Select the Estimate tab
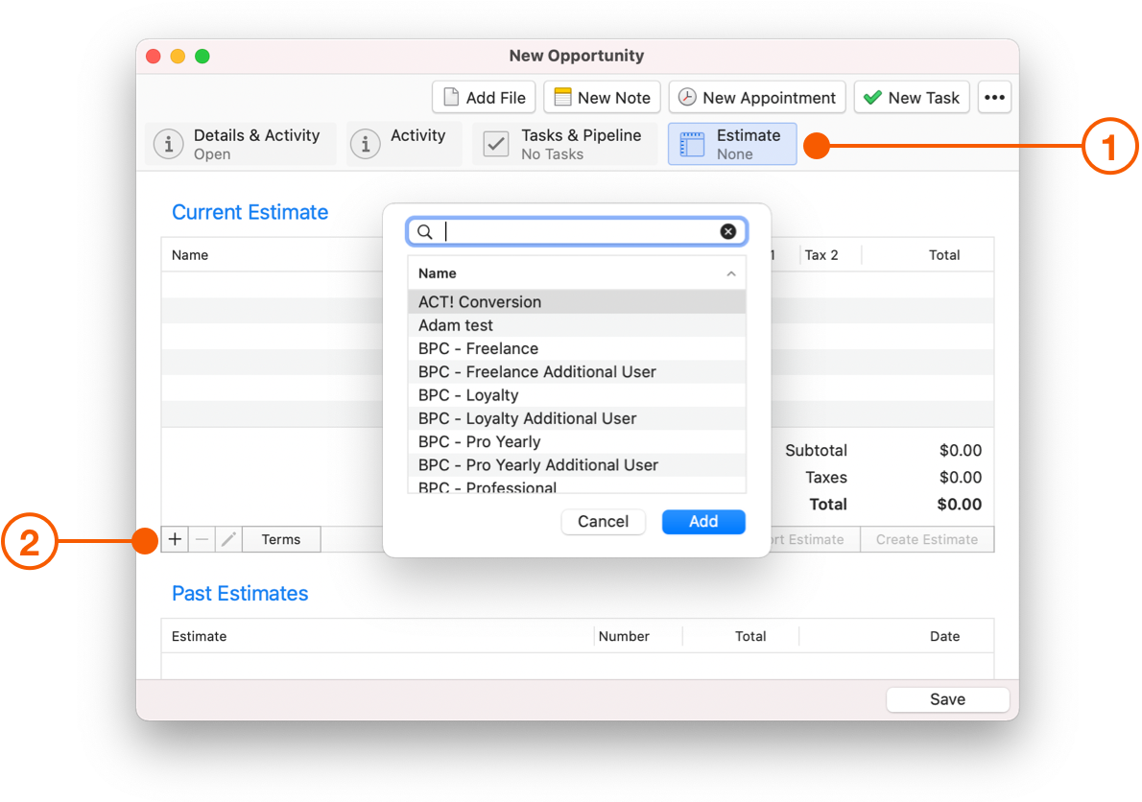The width and height of the screenshot is (1142, 802). point(732,144)
